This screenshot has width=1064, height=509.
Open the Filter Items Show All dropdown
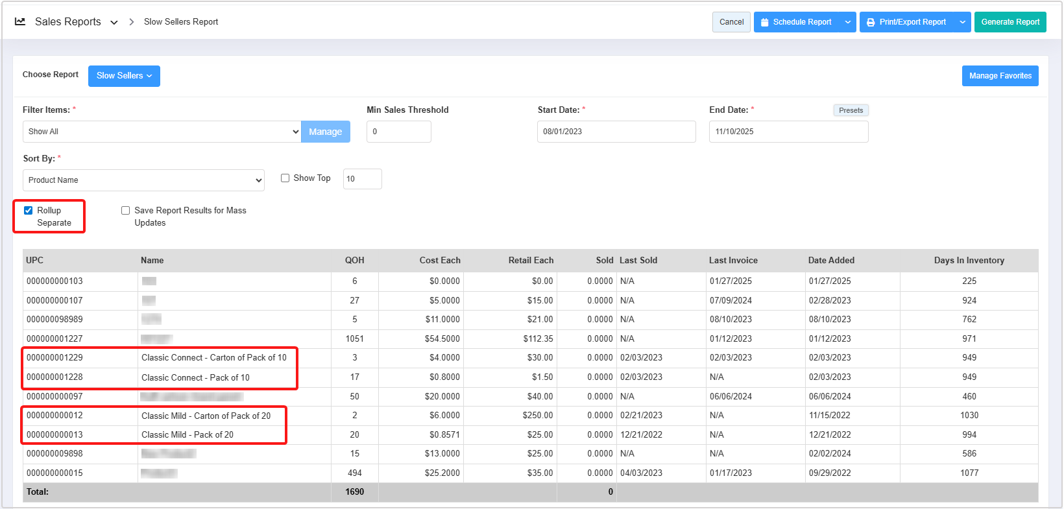162,132
